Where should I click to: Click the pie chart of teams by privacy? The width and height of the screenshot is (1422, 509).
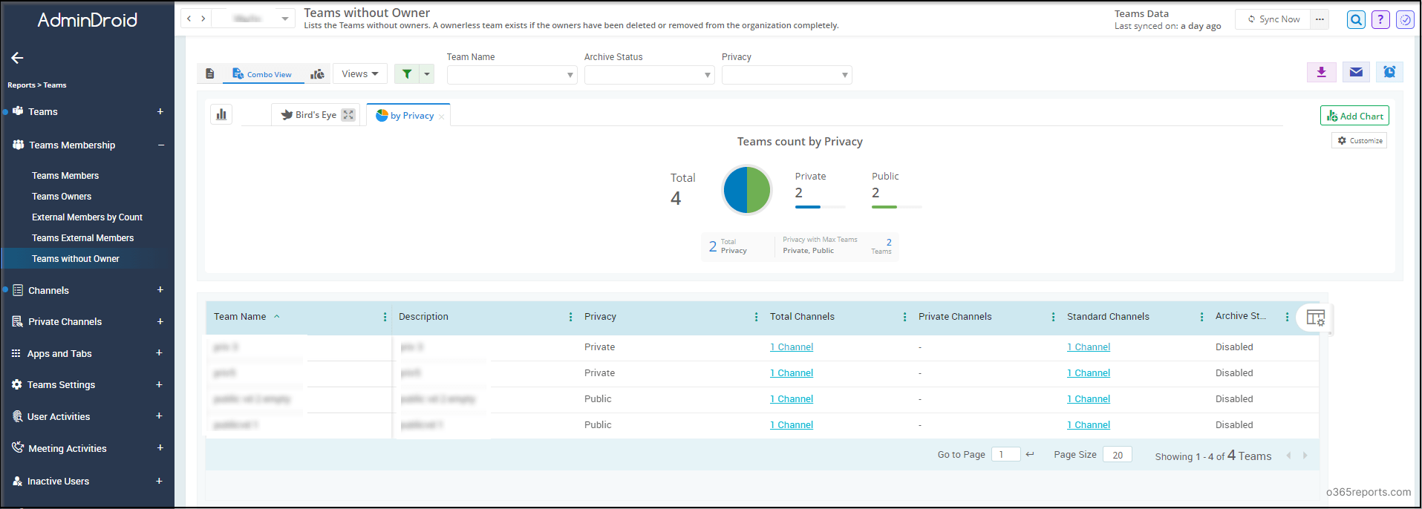tap(747, 190)
